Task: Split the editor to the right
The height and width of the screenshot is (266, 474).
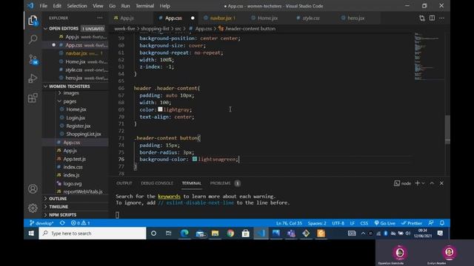Action: tap(432, 18)
